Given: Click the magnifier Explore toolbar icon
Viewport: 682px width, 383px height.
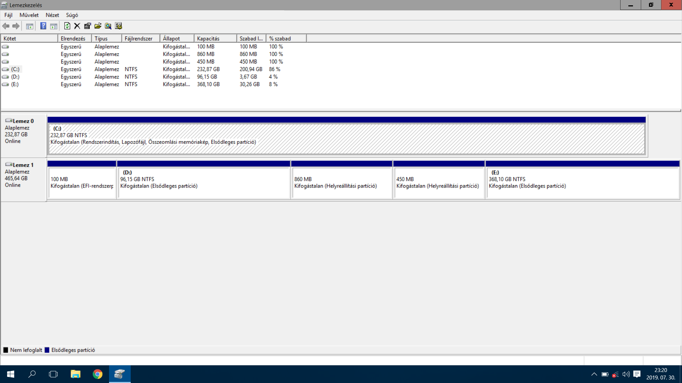Looking at the screenshot, I should coord(108,26).
